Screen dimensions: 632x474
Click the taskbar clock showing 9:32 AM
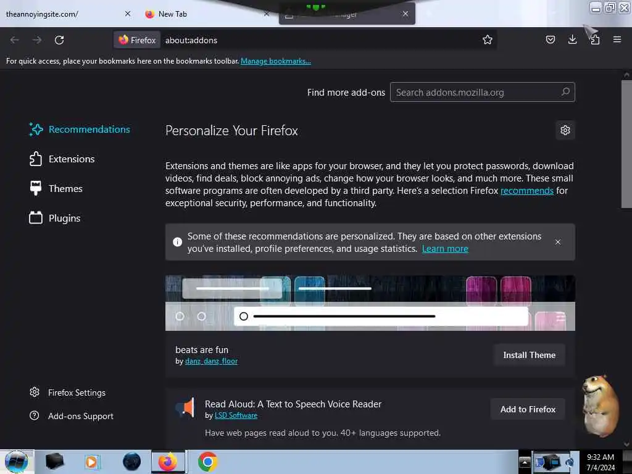600,462
